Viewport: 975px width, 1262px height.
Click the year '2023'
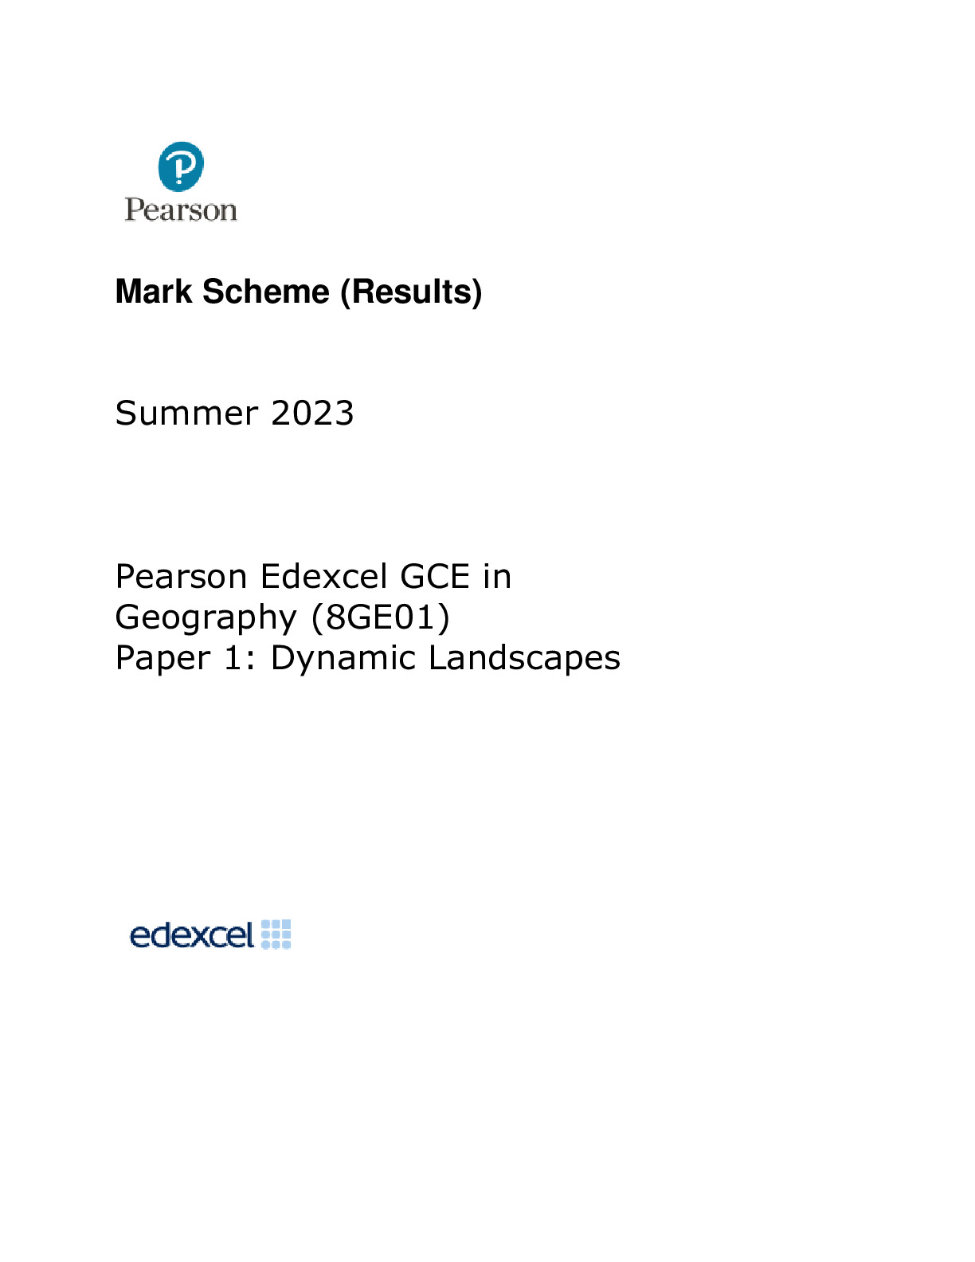312,413
